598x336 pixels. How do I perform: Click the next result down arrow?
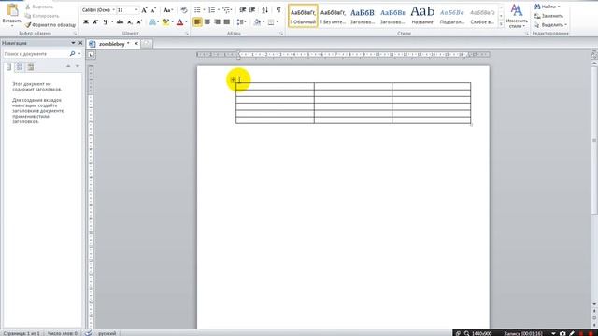tap(78, 66)
